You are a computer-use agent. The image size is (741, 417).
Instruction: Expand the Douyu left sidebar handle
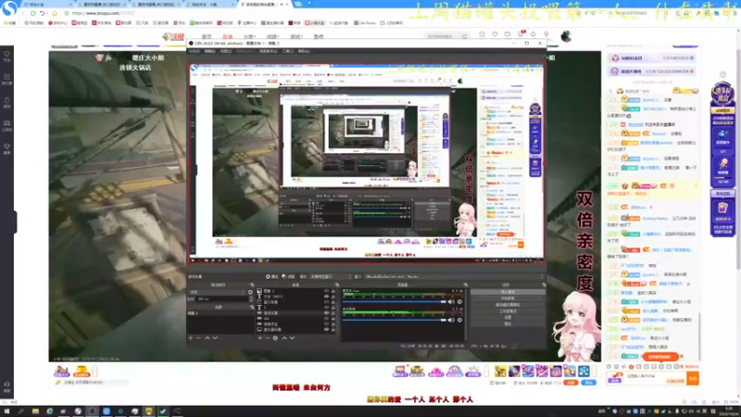click(15, 221)
